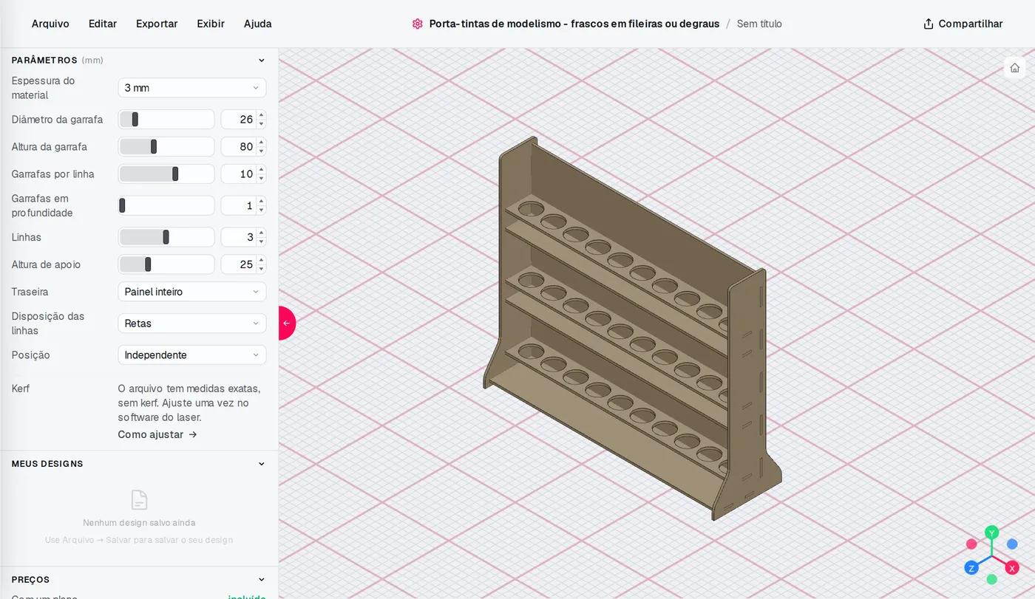The width and height of the screenshot is (1035, 599).
Task: Click the Altura de apoio slider
Action: 166,264
